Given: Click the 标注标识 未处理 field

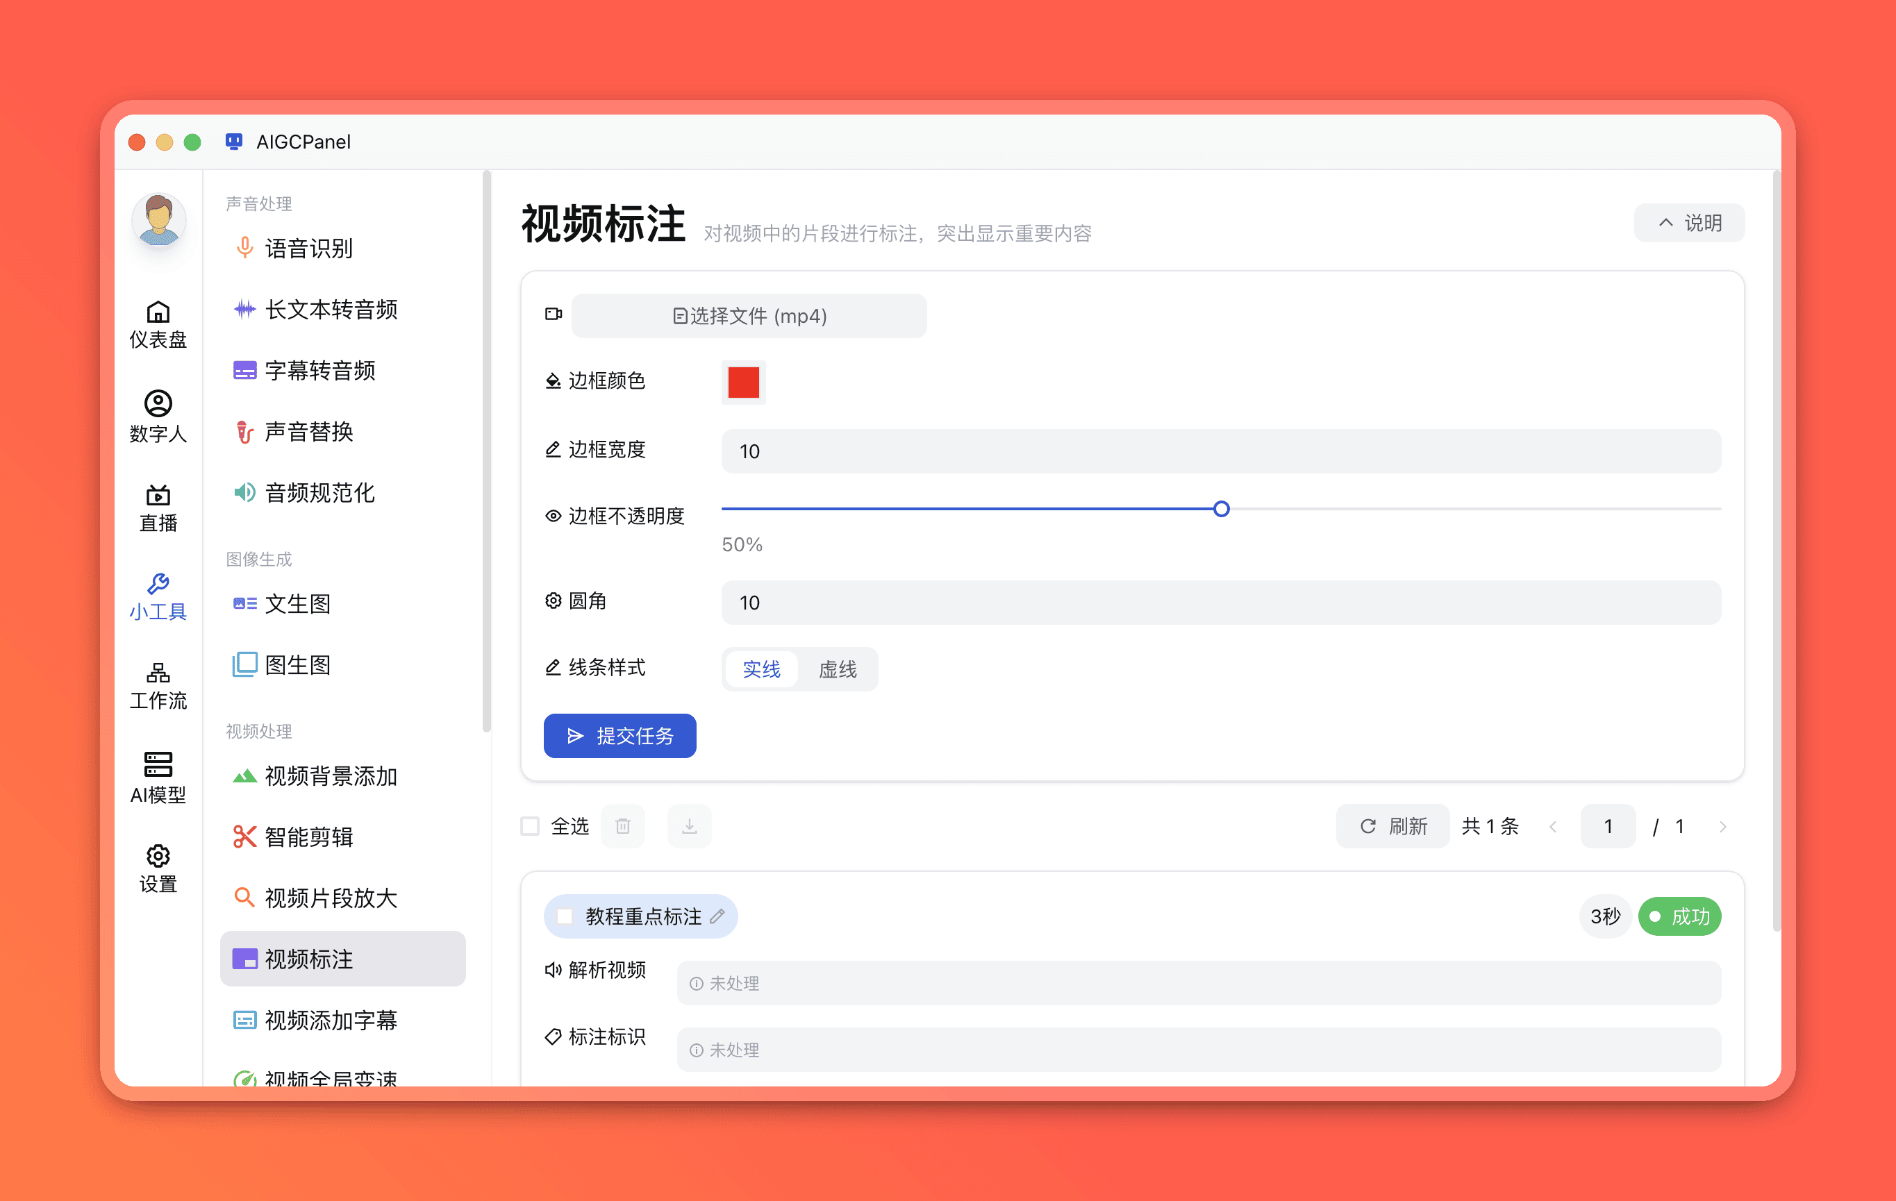Looking at the screenshot, I should (x=1199, y=1050).
